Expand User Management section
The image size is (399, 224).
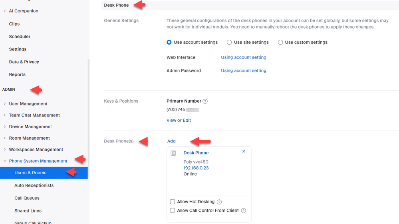(x=5, y=104)
